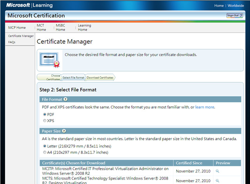Click the Microsoft Learning logo
This screenshot has width=250, height=184.
pos(29,5)
